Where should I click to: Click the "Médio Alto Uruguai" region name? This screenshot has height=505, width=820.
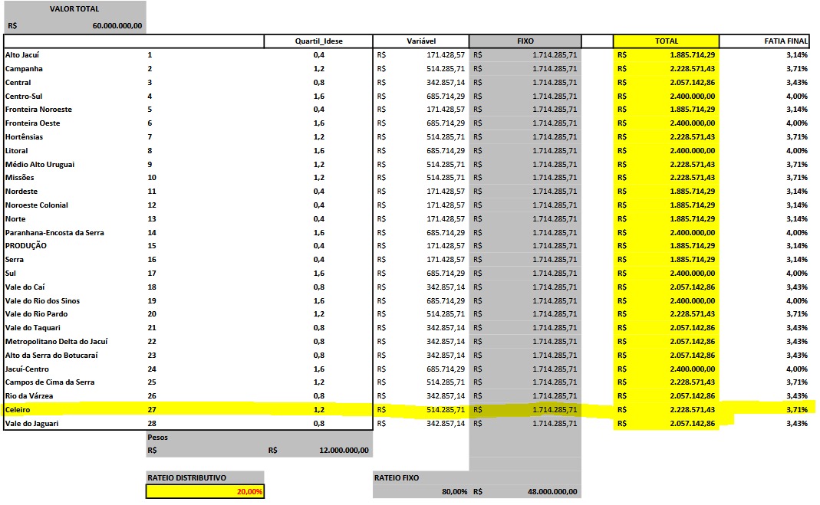tap(40, 165)
